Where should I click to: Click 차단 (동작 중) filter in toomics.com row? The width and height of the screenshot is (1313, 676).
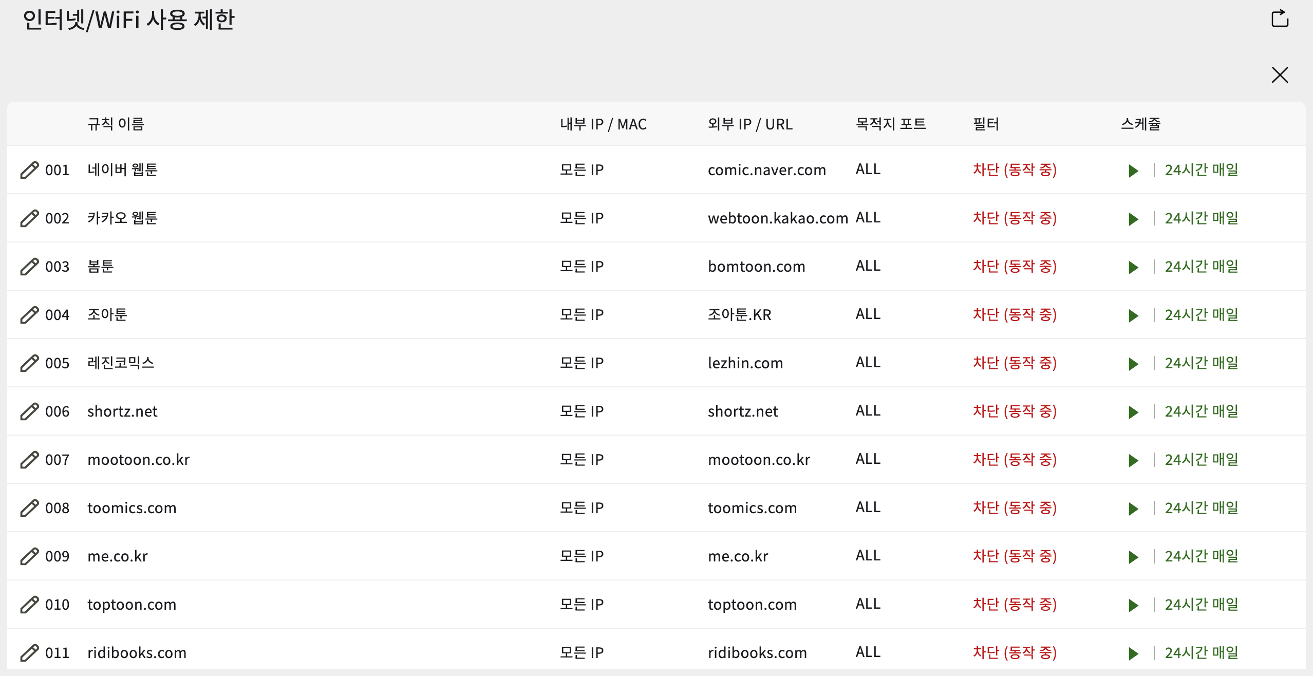click(x=1015, y=508)
